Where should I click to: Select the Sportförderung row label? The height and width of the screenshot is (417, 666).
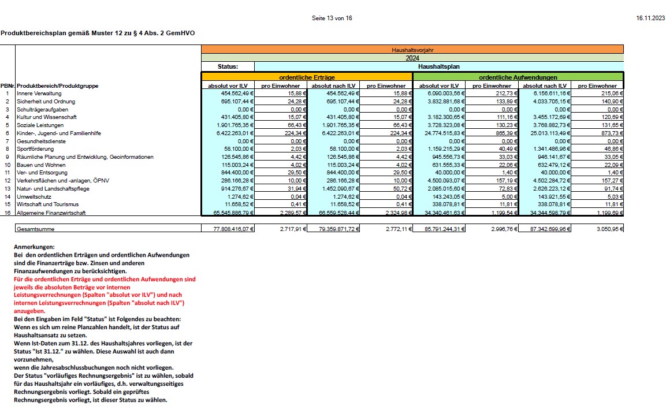[35, 148]
